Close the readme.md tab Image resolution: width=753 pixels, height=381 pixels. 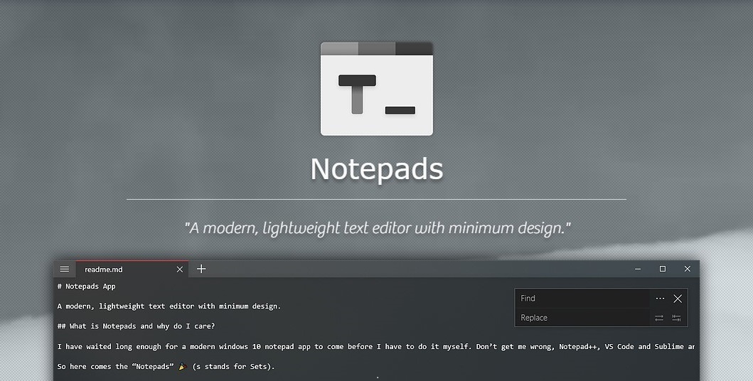180,269
